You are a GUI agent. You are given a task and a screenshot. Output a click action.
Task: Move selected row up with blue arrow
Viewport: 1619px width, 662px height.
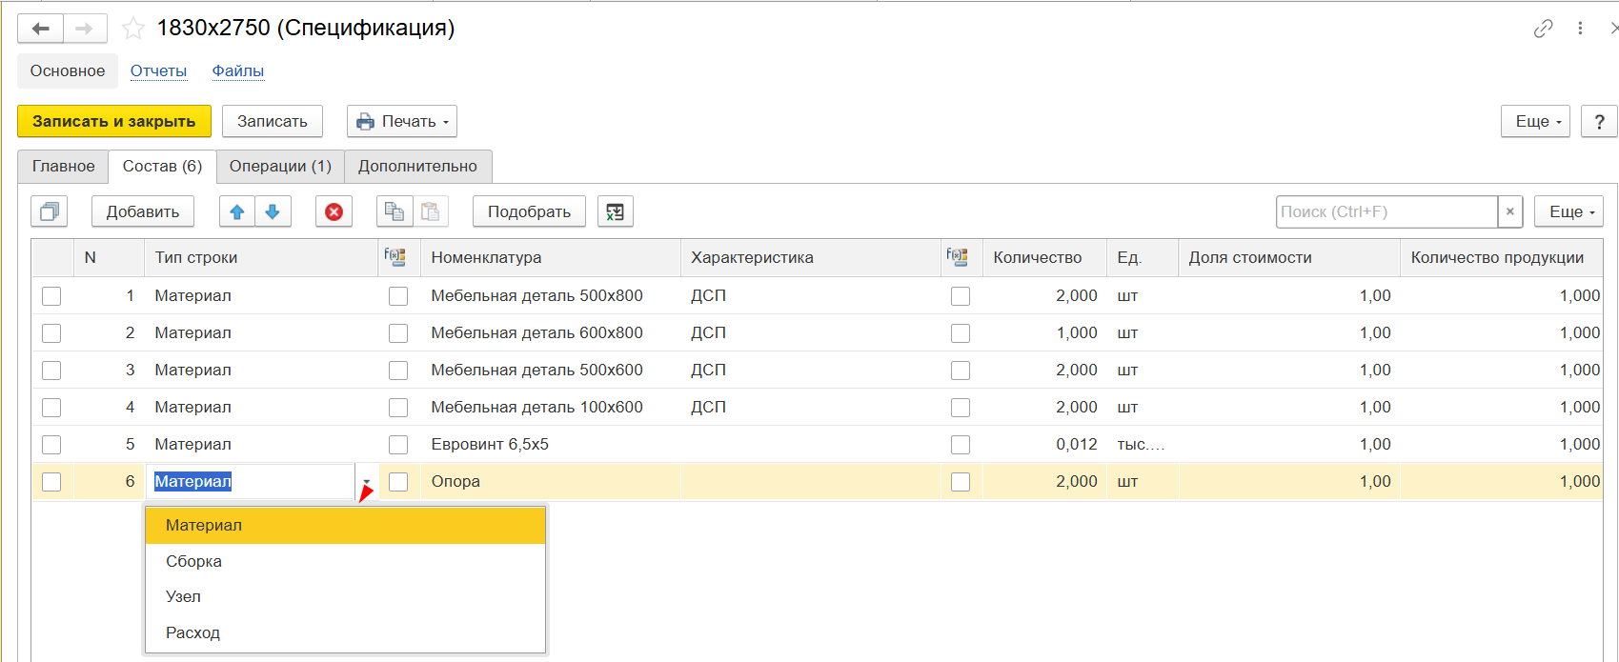237,211
